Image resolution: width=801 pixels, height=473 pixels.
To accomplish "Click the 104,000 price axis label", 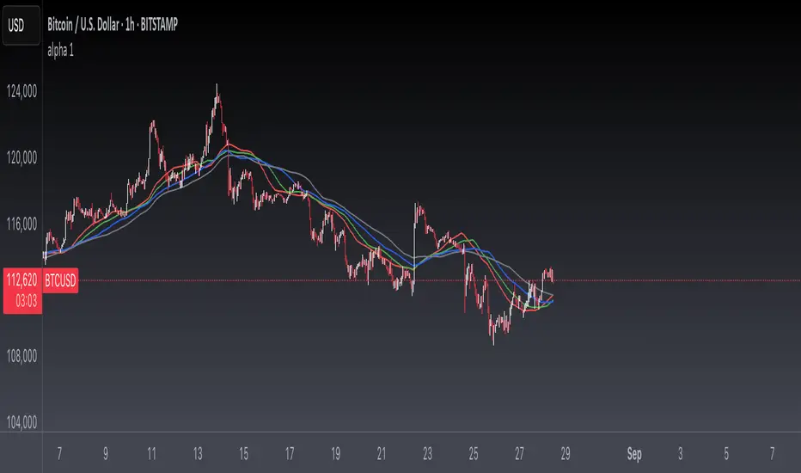I will [21, 422].
